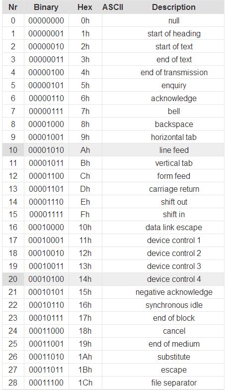Click the synchronous idle description
226x390 pixels.
(174, 305)
